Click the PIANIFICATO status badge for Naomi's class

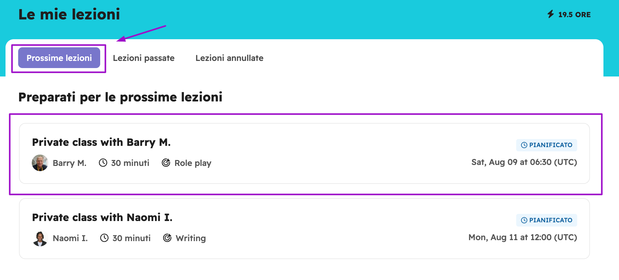[547, 220]
